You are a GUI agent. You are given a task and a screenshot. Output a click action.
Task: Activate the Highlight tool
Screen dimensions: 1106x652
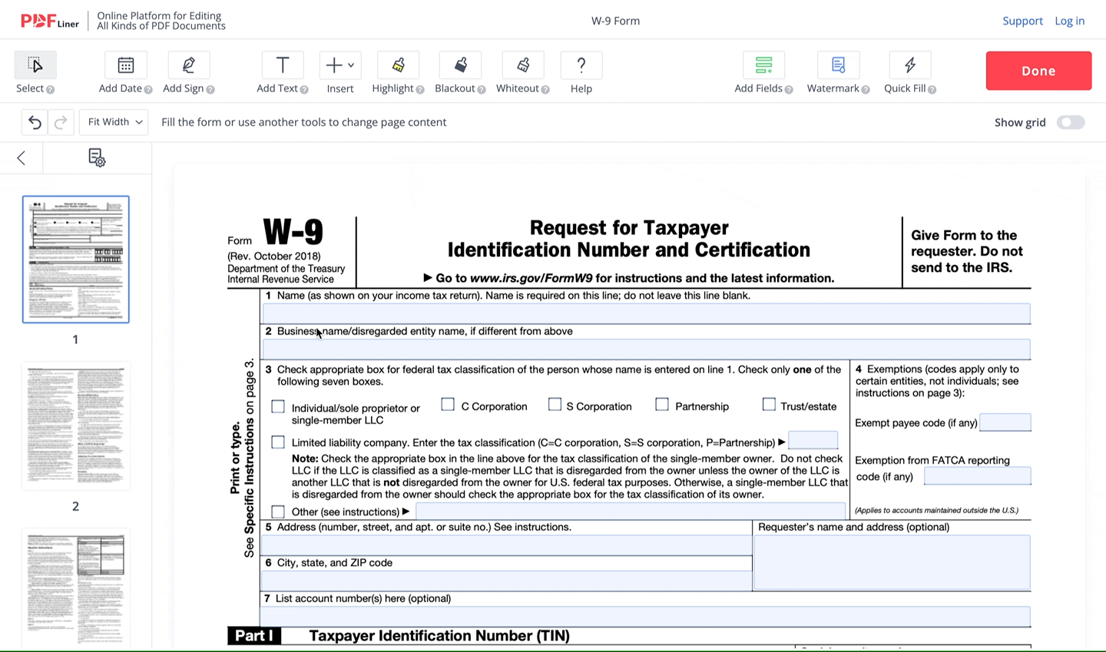[398, 73]
